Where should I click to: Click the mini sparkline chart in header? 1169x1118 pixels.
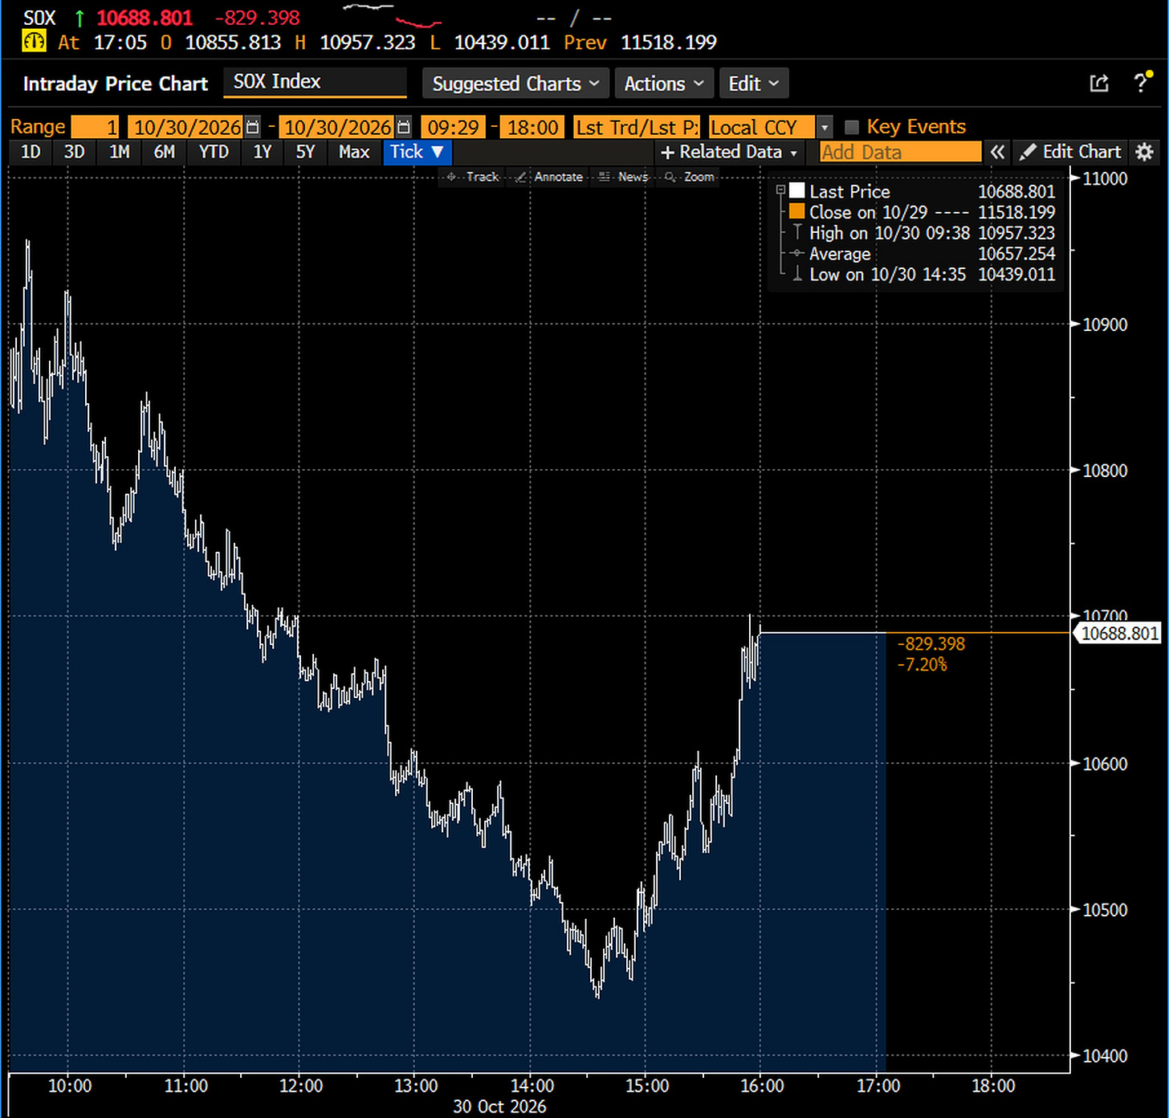pyautogui.click(x=392, y=14)
